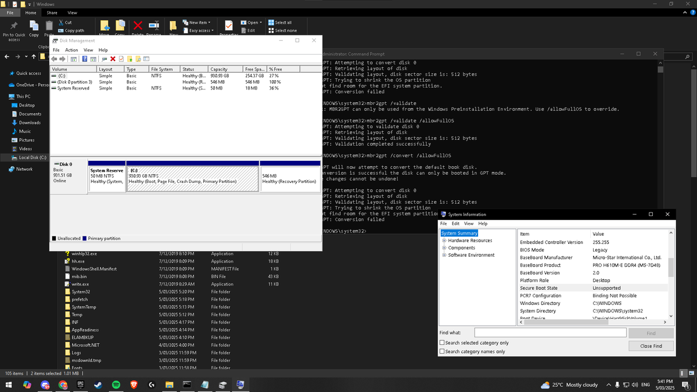
Task: Click Close Find button in System Information
Action: pos(651,346)
